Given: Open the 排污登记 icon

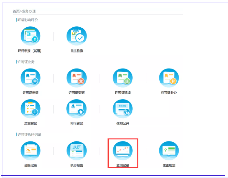Looking at the screenshot, I should tap(76, 109).
